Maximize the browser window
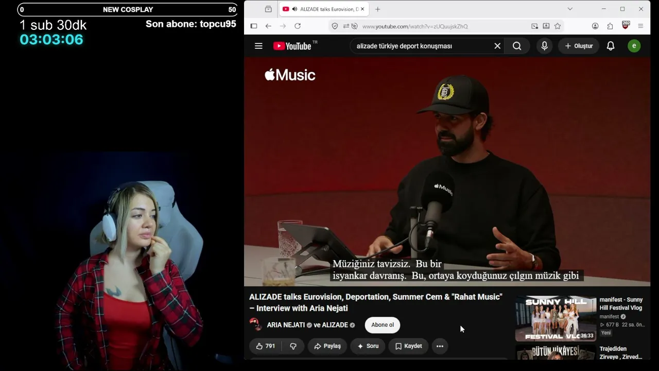Screen dimensions: 659x371 pos(622,9)
